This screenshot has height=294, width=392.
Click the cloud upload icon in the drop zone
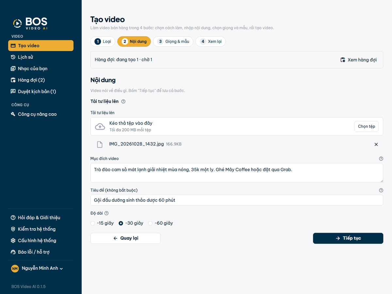[100, 127]
